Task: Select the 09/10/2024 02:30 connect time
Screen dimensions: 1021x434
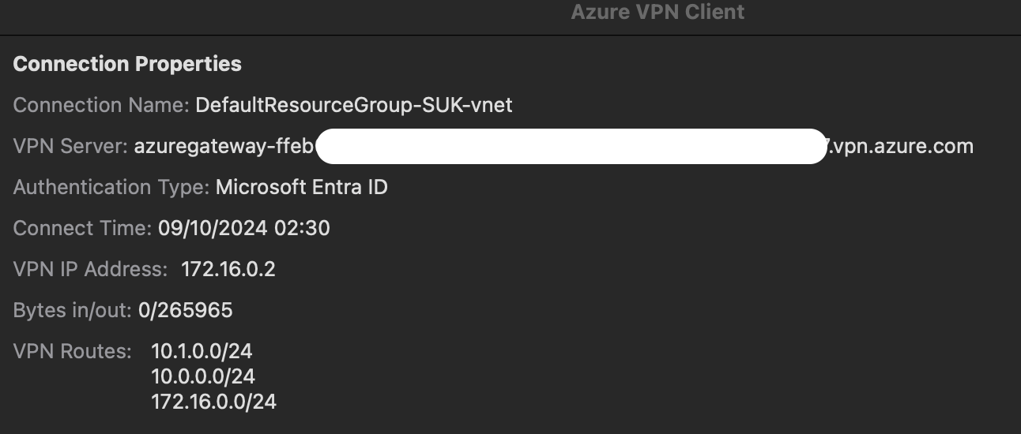Action: [x=243, y=229]
